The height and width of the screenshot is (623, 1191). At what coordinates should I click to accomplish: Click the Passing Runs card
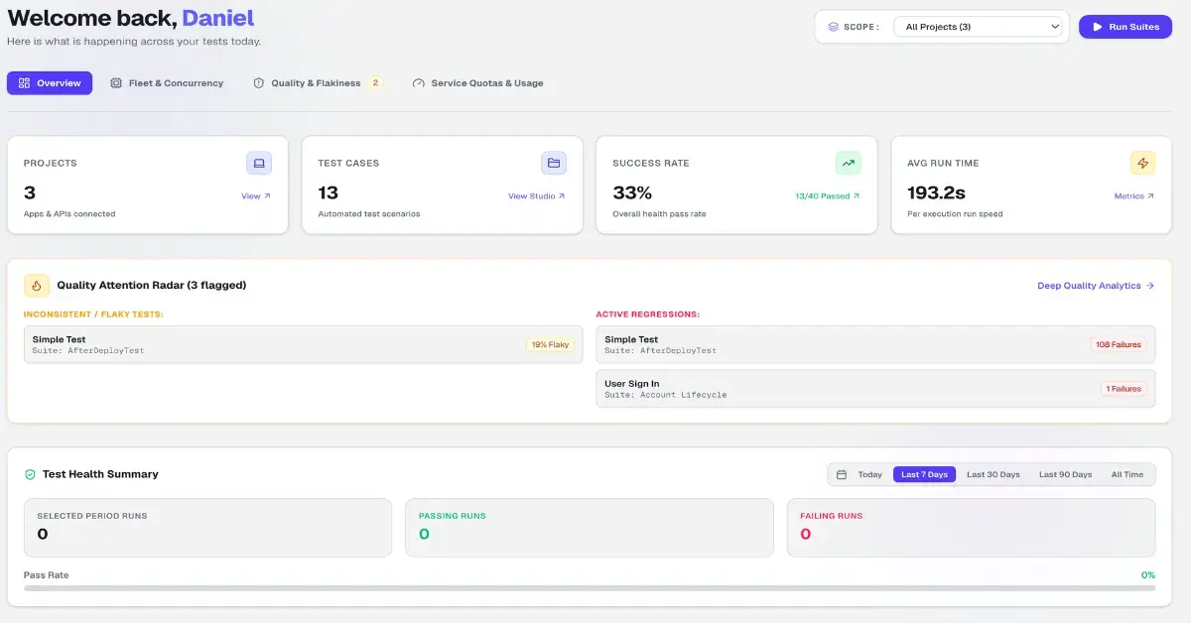coord(590,528)
